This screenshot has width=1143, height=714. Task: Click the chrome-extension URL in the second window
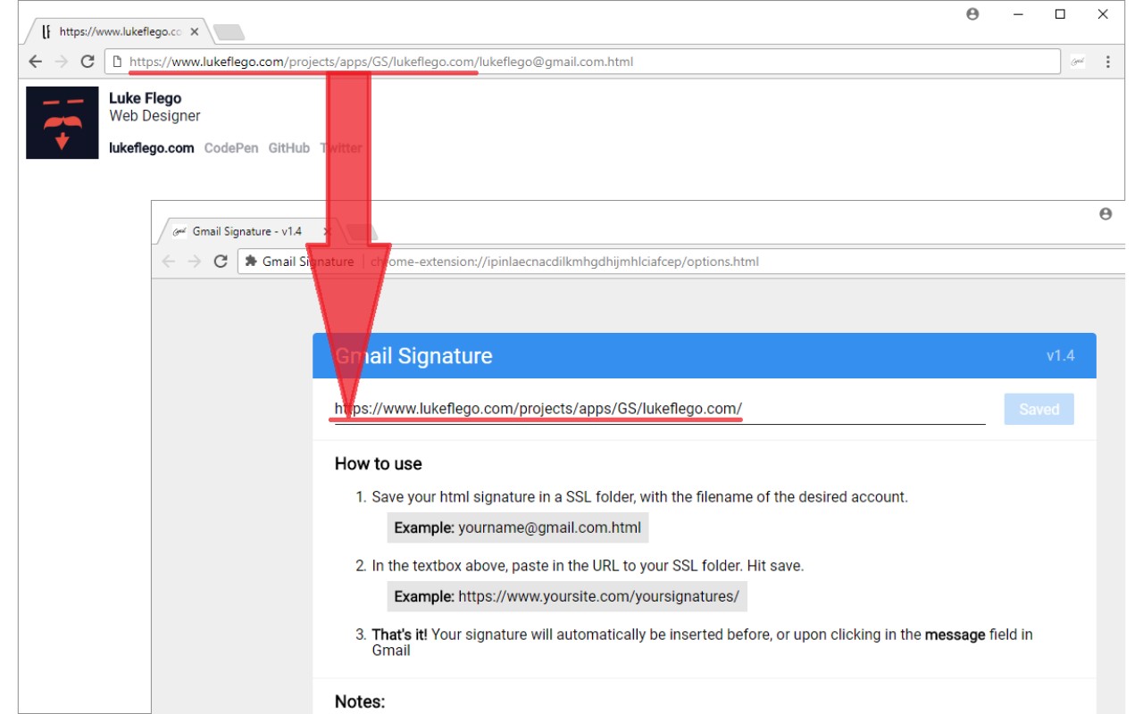[x=564, y=262]
